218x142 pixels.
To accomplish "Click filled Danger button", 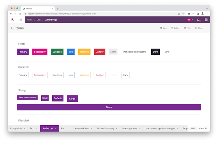I will (x=100, y=52).
